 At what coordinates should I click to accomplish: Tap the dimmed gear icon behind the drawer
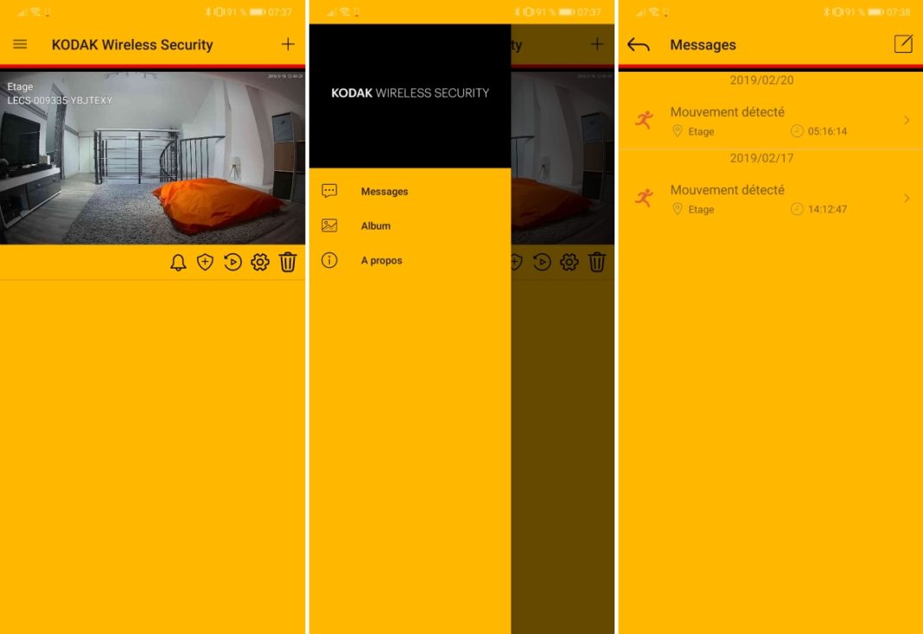[x=569, y=263]
